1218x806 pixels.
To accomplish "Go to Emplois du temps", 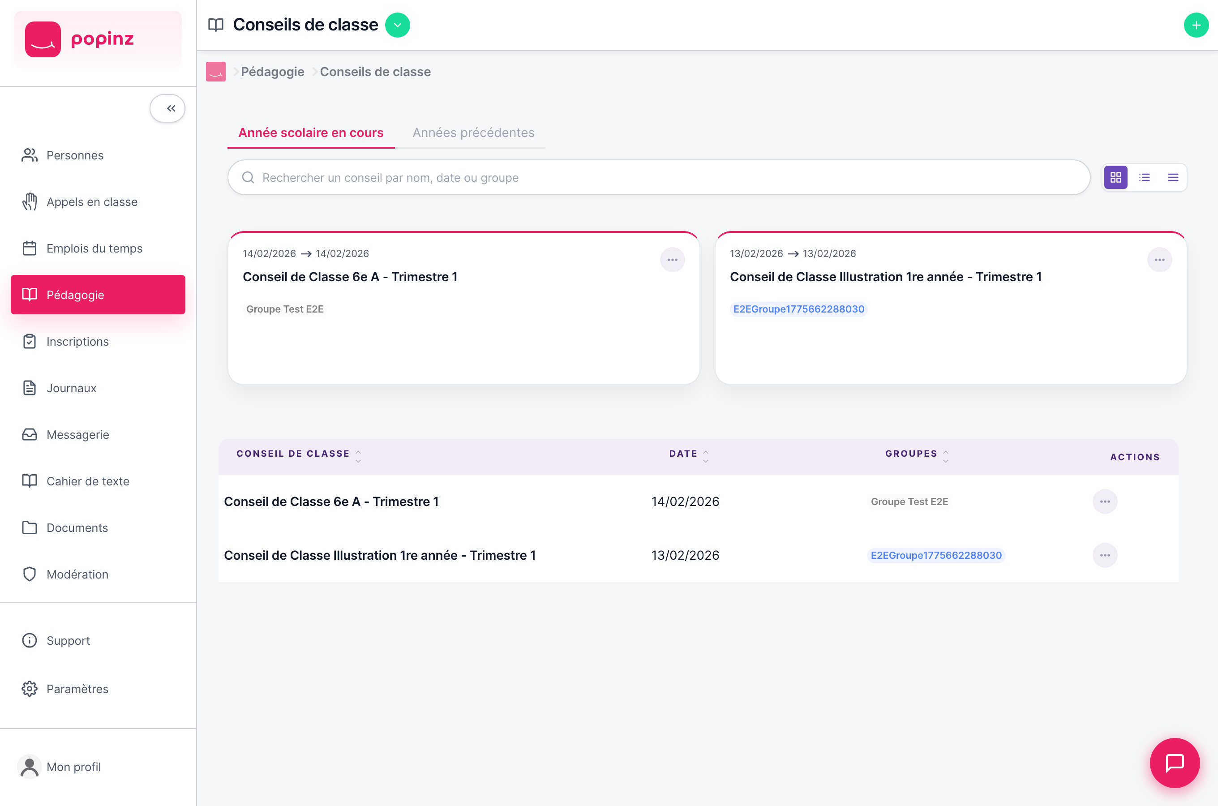I will 98,248.
